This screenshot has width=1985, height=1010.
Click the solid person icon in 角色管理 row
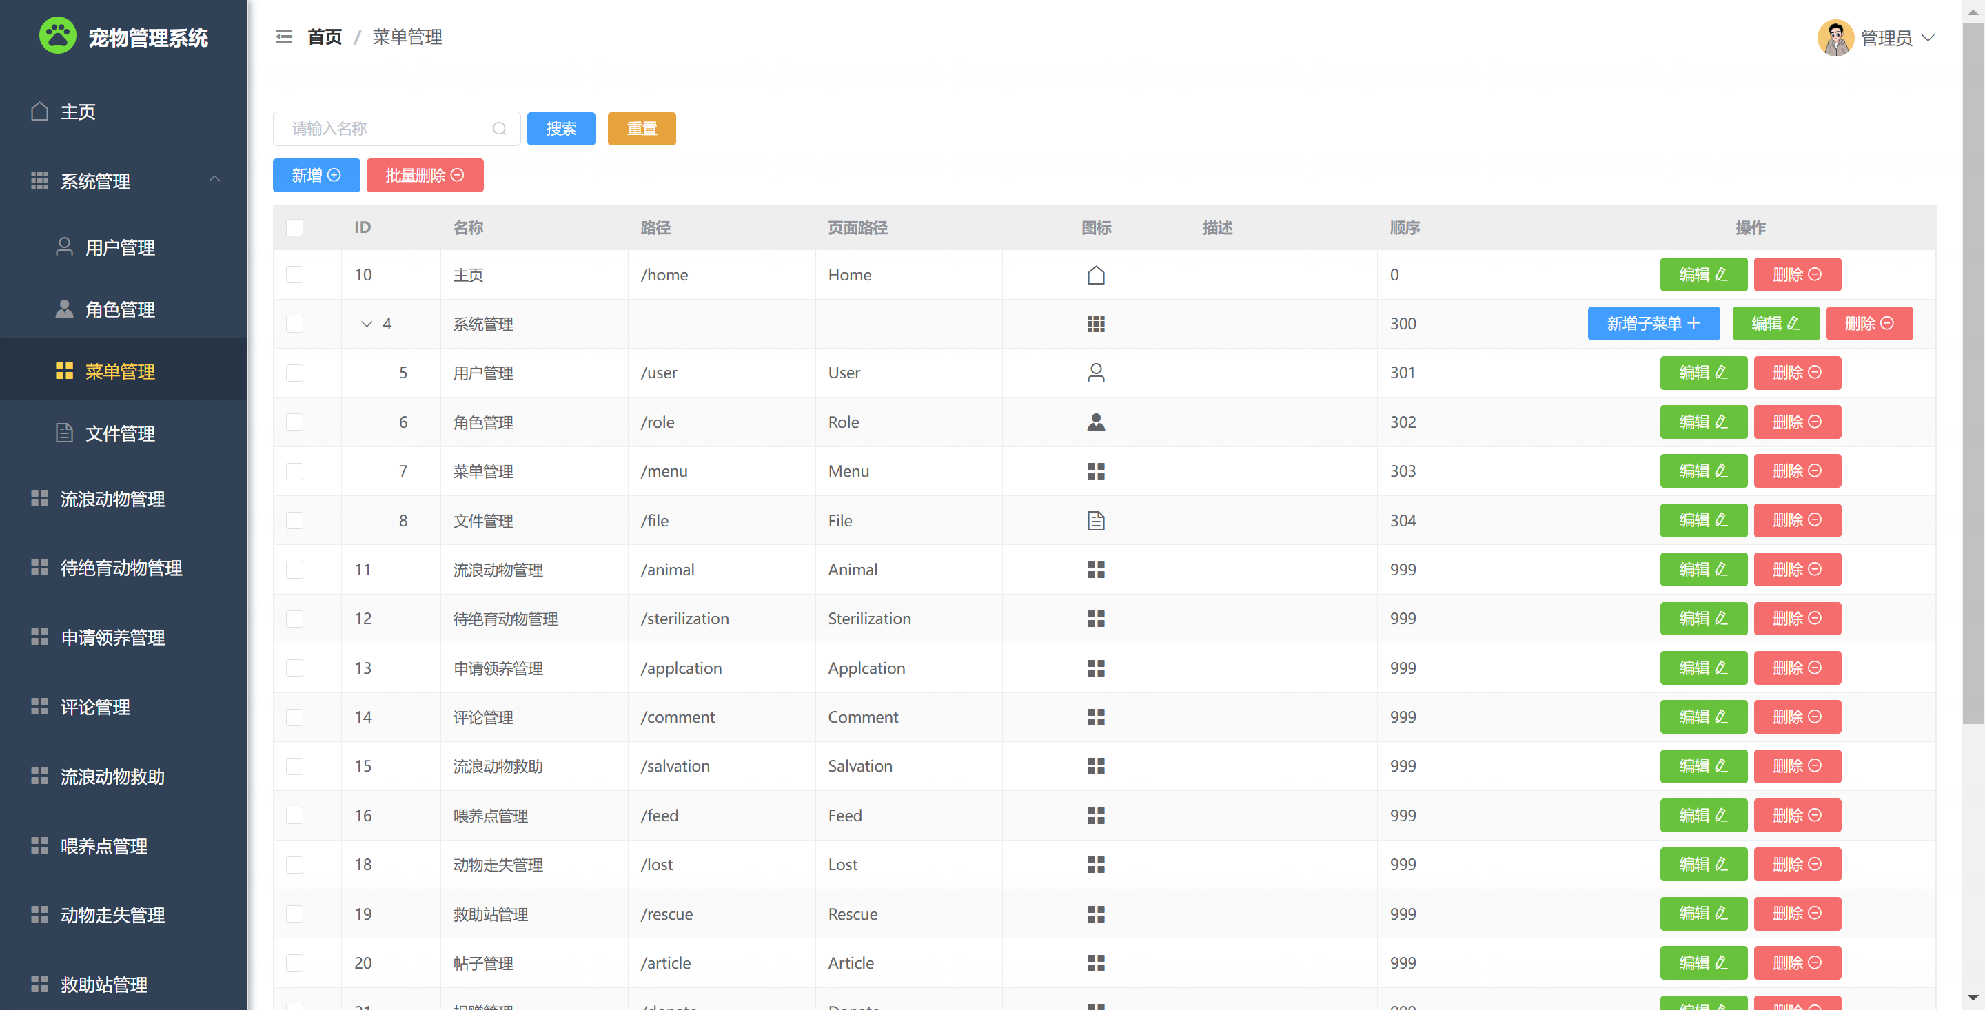[x=1095, y=422]
